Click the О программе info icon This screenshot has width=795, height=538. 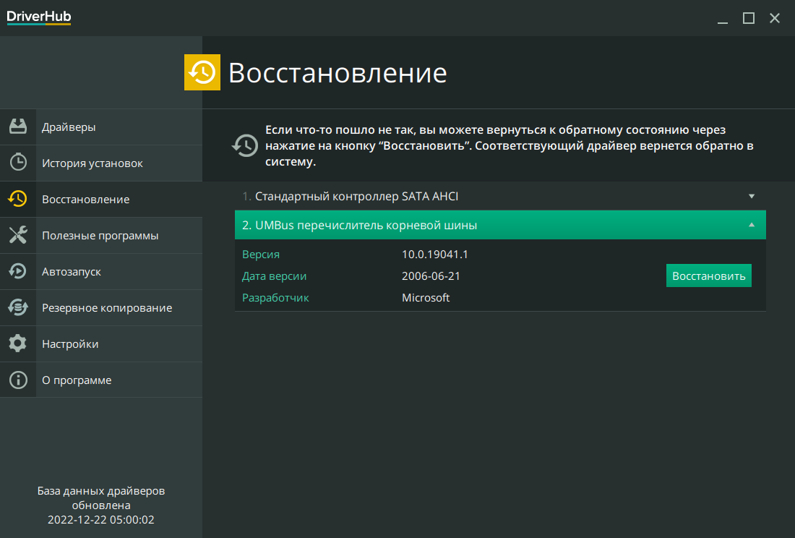pos(18,380)
